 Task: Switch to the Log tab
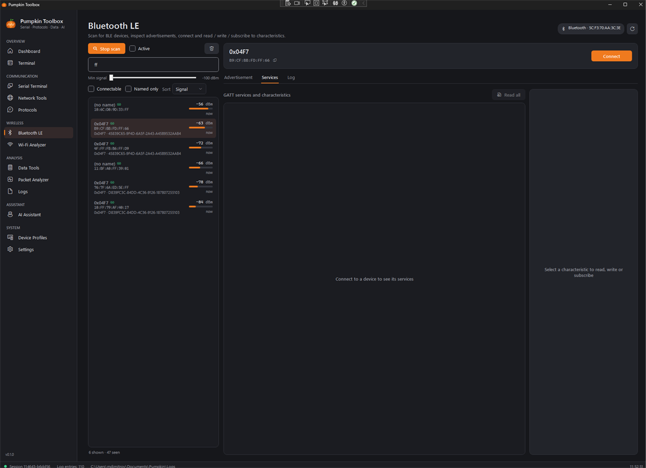pyautogui.click(x=291, y=77)
